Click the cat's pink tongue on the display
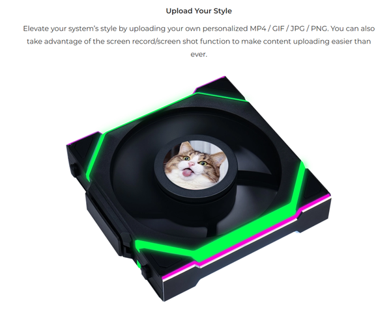This screenshot has width=391, height=321. [186, 172]
